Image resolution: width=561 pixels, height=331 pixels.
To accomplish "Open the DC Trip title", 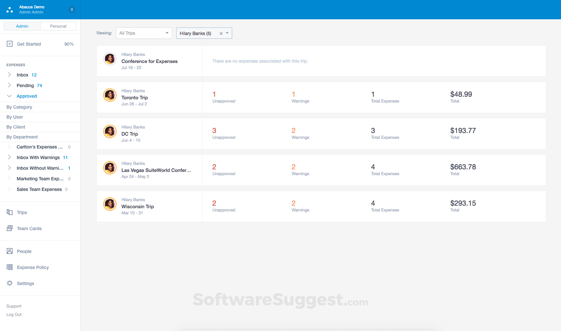I will 129,134.
